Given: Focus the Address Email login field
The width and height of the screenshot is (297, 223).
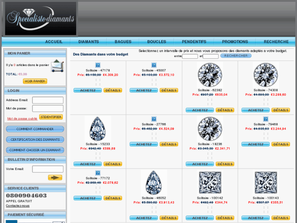Looking at the screenshot, I should click(x=48, y=100).
